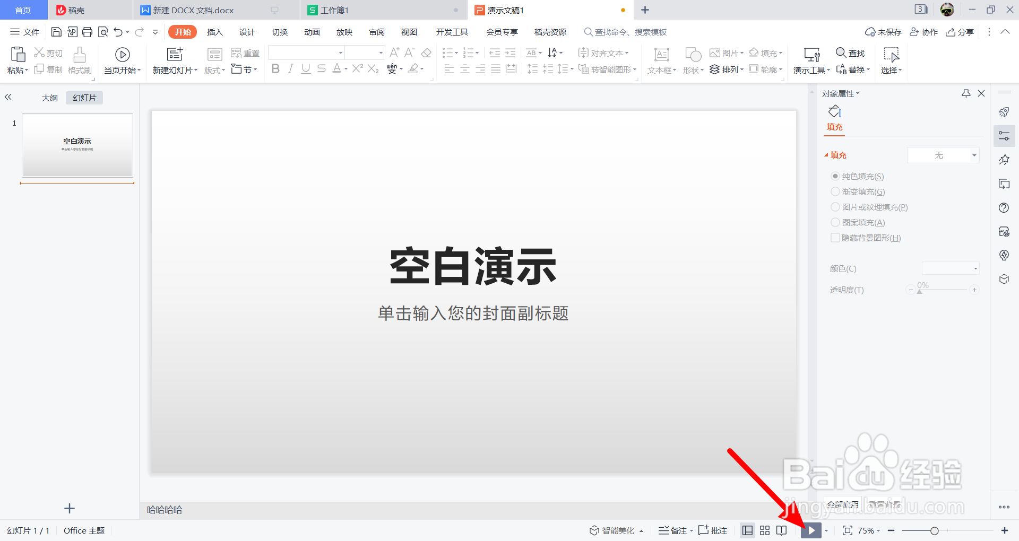
Task: Switch to 工作簿1 document tab
Action: coord(383,10)
